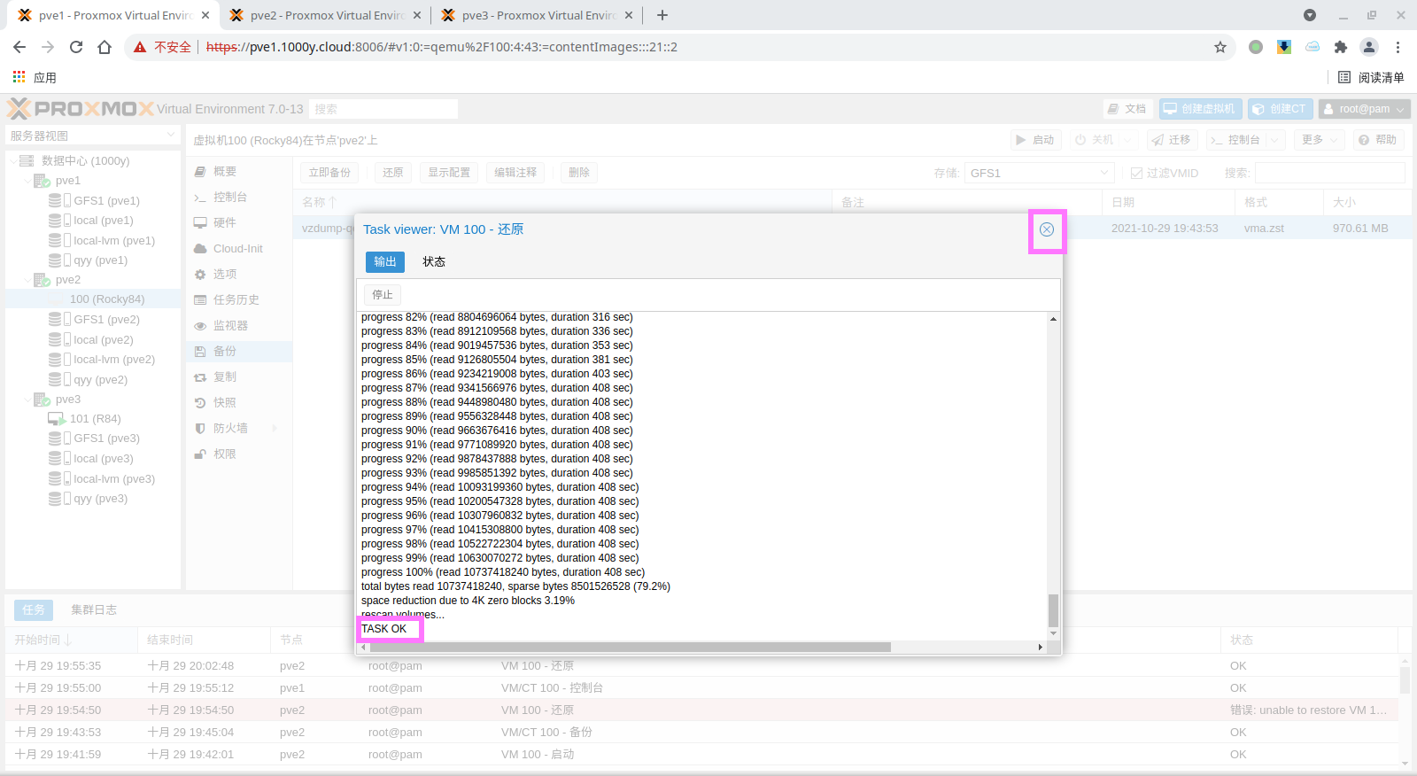Viewport: 1417px width, 776px height.
Task: Click the create VM button
Action: pyautogui.click(x=1200, y=109)
